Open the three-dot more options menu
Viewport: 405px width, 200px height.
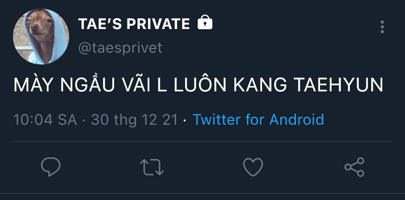tap(382, 27)
